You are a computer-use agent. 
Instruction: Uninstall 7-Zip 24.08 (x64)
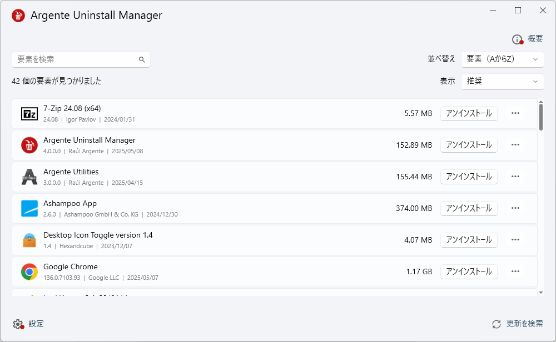pos(469,113)
